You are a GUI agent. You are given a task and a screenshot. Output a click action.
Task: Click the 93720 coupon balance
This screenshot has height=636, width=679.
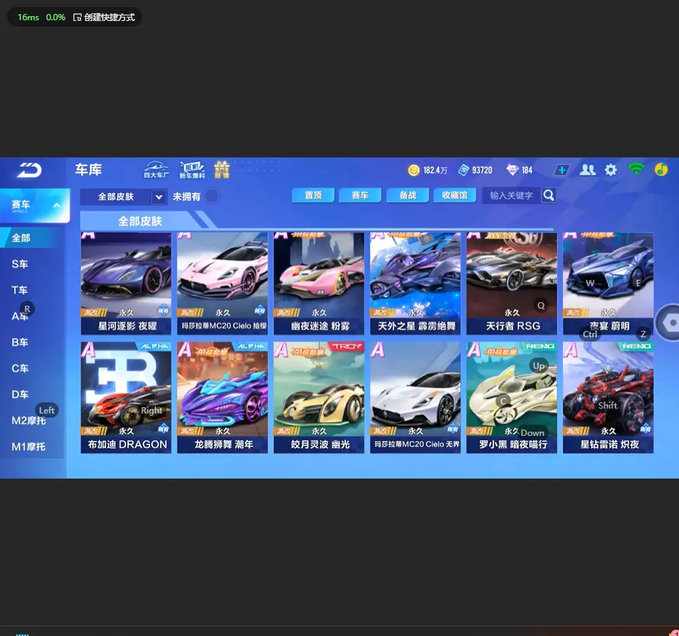coord(482,170)
